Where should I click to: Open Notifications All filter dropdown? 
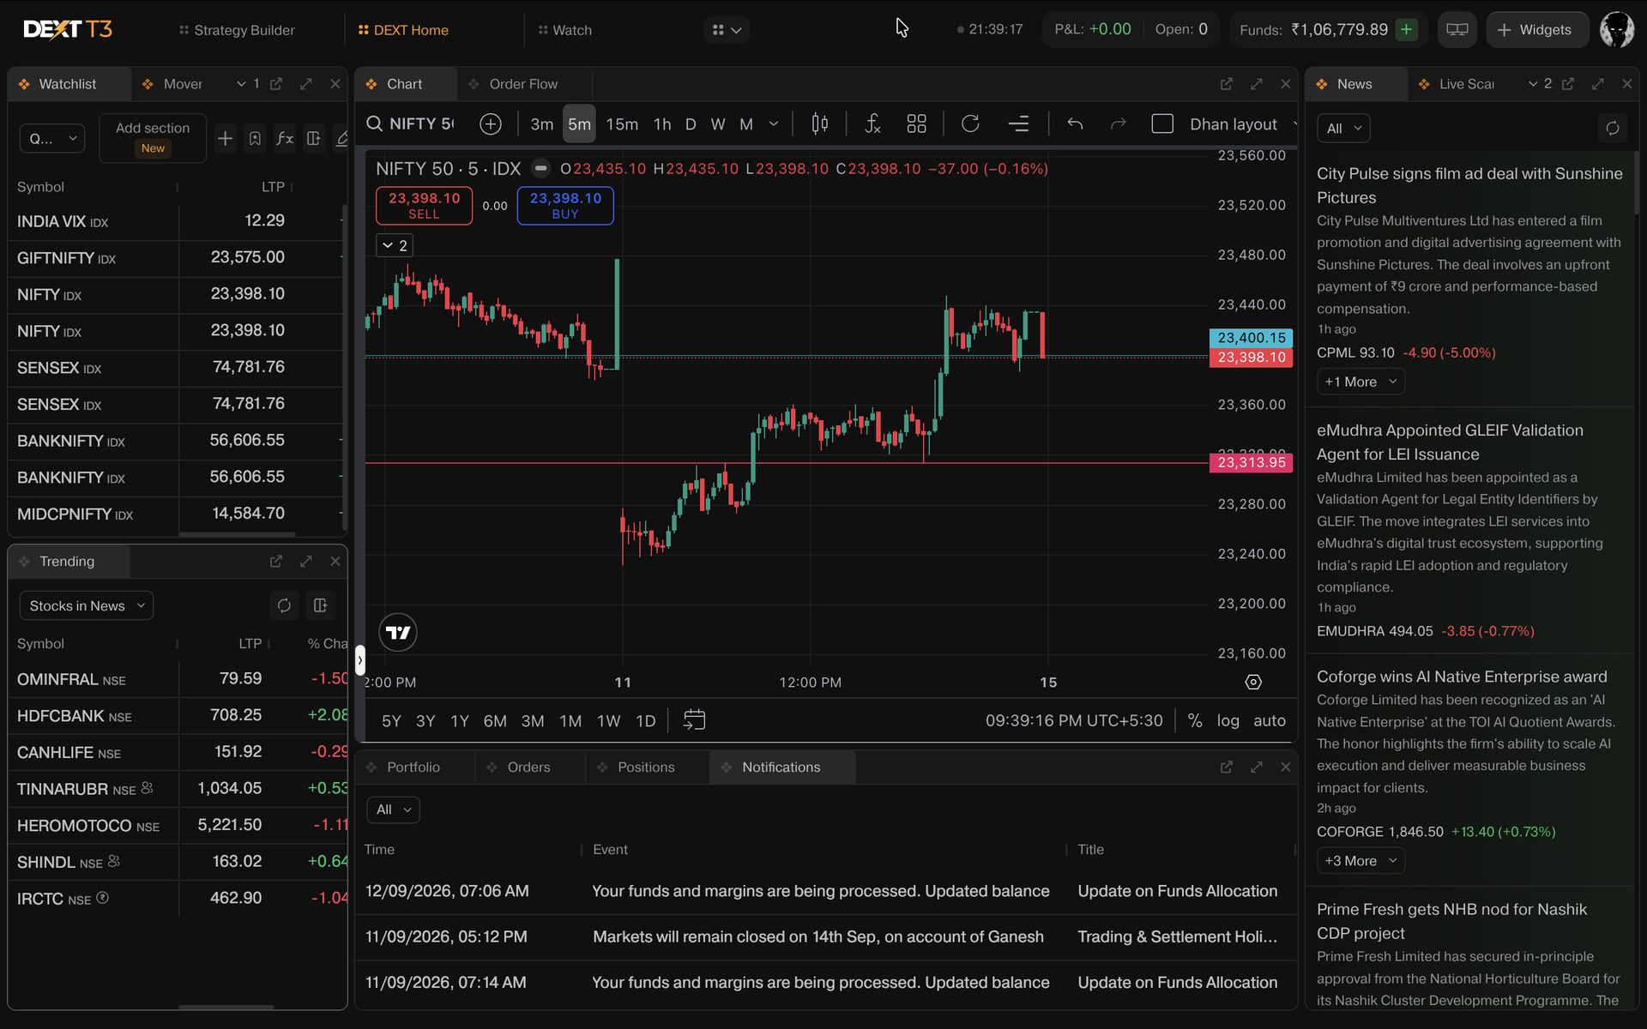393,809
